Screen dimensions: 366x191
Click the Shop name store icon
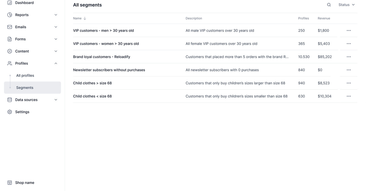(9, 182)
